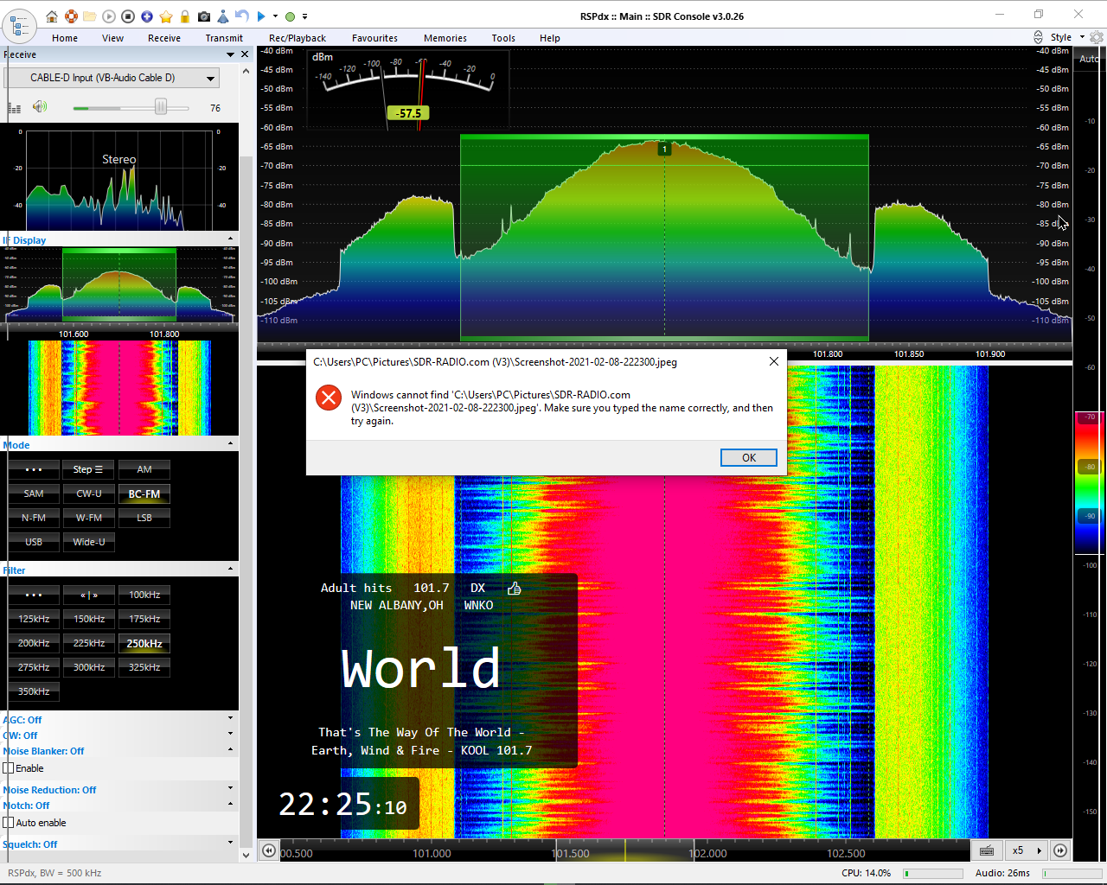Click the lifebuoy help icon
This screenshot has width=1107, height=885.
pos(71,16)
